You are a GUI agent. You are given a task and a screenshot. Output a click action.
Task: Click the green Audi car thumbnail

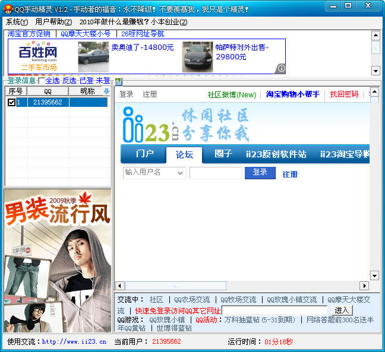click(93, 56)
